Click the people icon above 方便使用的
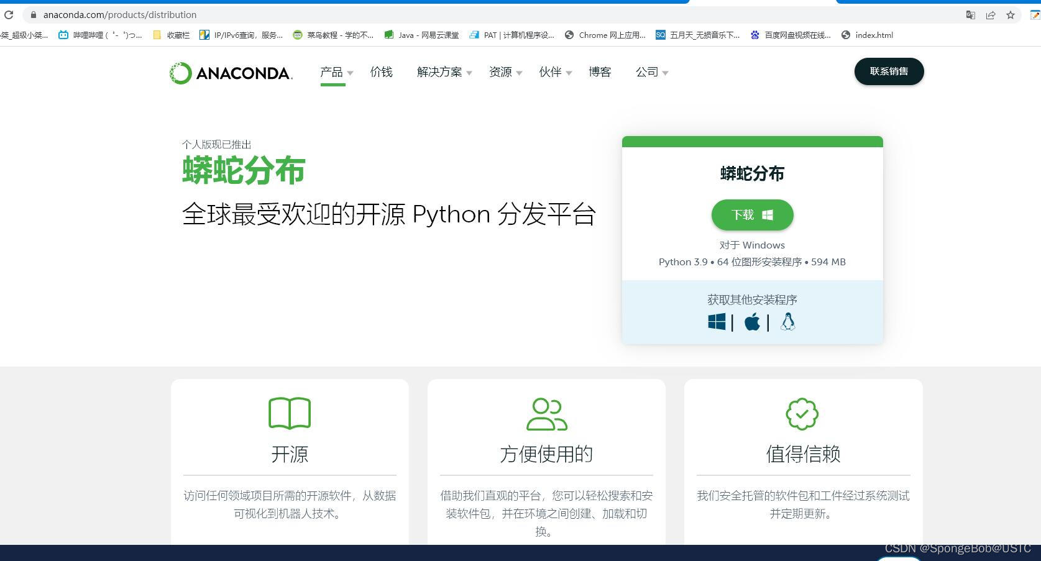This screenshot has height=561, width=1041. (x=546, y=413)
